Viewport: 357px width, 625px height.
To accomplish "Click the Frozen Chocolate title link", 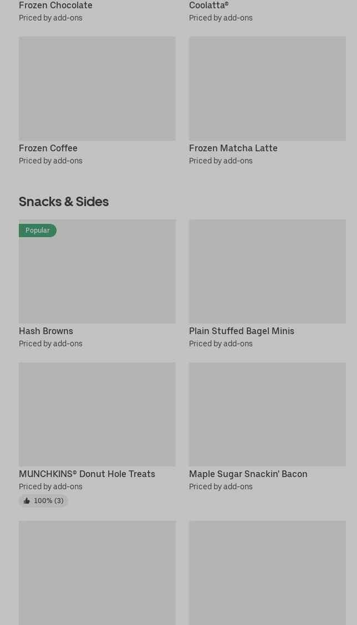I will pyautogui.click(x=55, y=6).
